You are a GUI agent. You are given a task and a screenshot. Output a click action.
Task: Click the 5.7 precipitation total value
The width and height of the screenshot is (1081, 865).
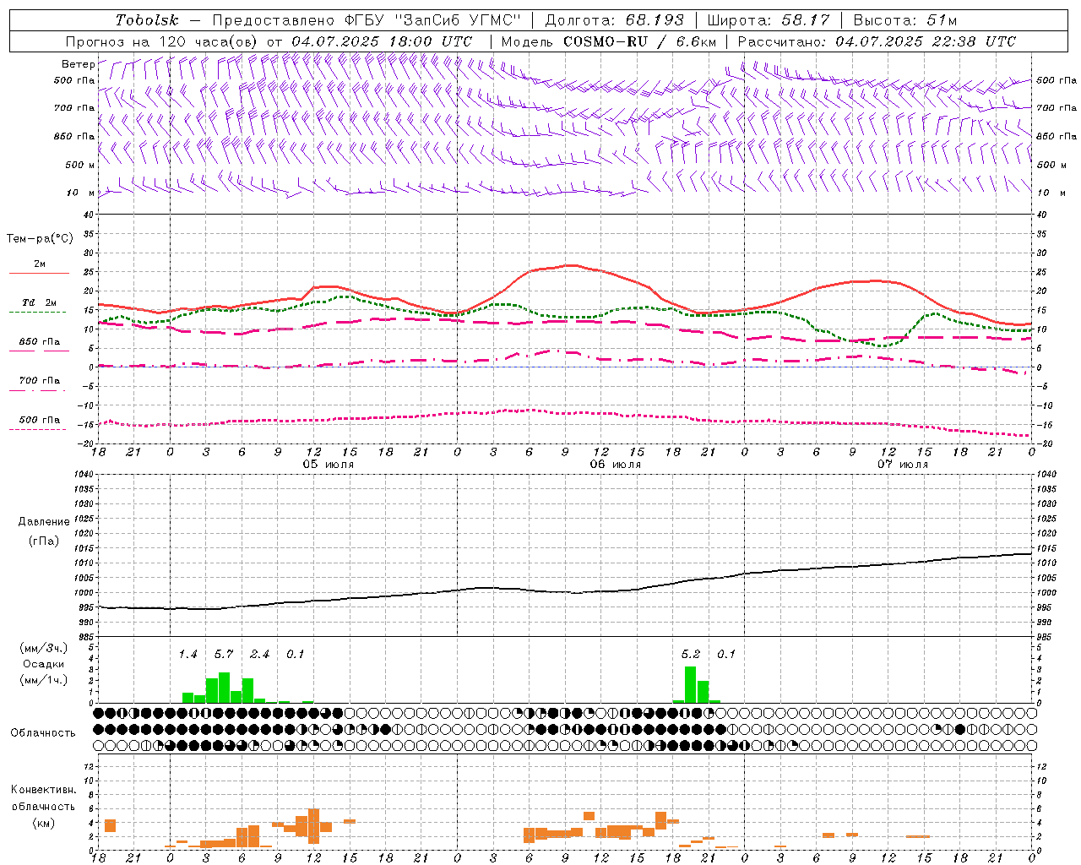click(224, 655)
